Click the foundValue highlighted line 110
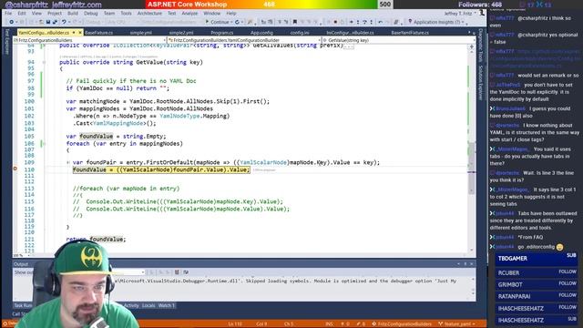This screenshot has height=328, width=583. (161, 169)
